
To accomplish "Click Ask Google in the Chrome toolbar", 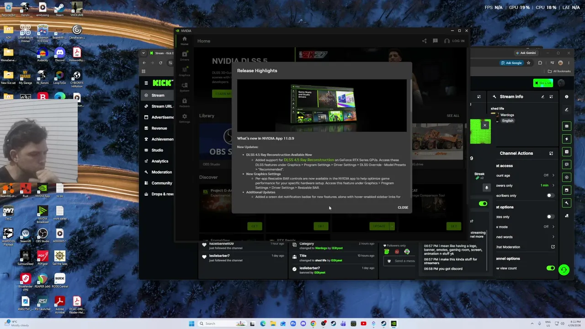I will pos(511,63).
